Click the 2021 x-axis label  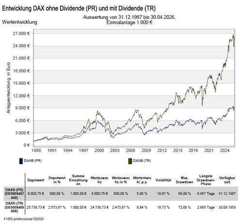pos(209,151)
